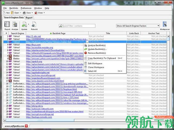Open the File menu
Screen dimensions: 174x130
[5, 8]
